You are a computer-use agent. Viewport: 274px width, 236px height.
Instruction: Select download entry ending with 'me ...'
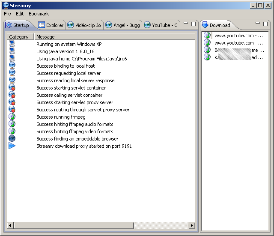[239, 51]
